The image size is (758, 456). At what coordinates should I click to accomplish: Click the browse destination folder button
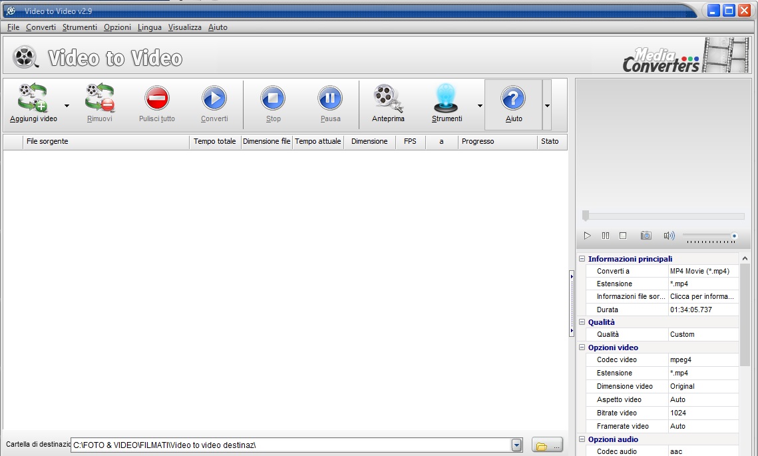pos(548,445)
